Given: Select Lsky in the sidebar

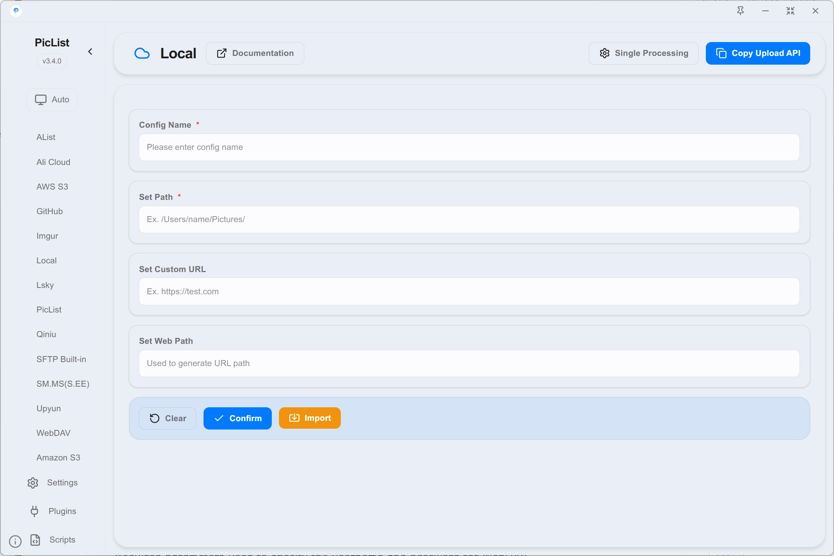Looking at the screenshot, I should pos(45,285).
